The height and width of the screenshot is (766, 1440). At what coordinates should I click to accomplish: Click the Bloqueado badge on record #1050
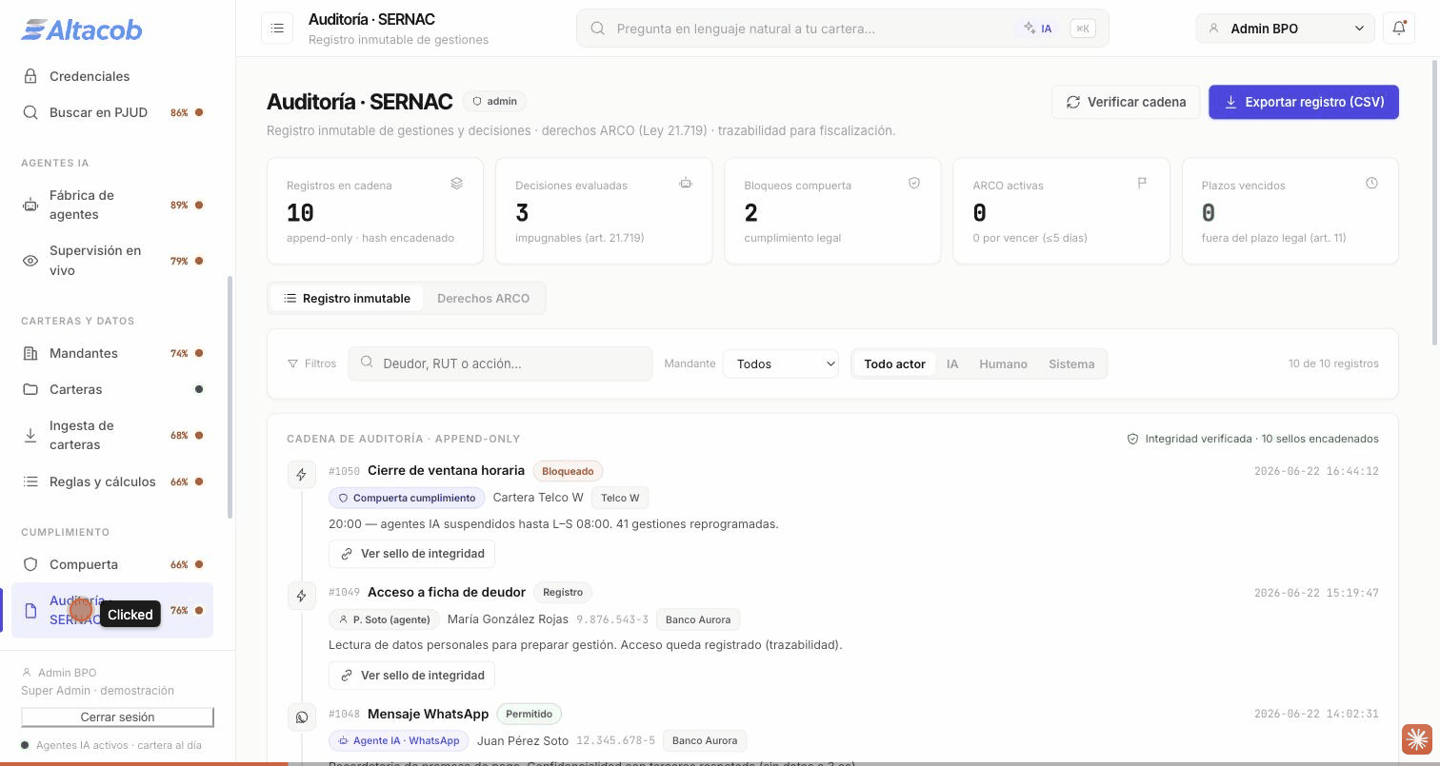568,471
